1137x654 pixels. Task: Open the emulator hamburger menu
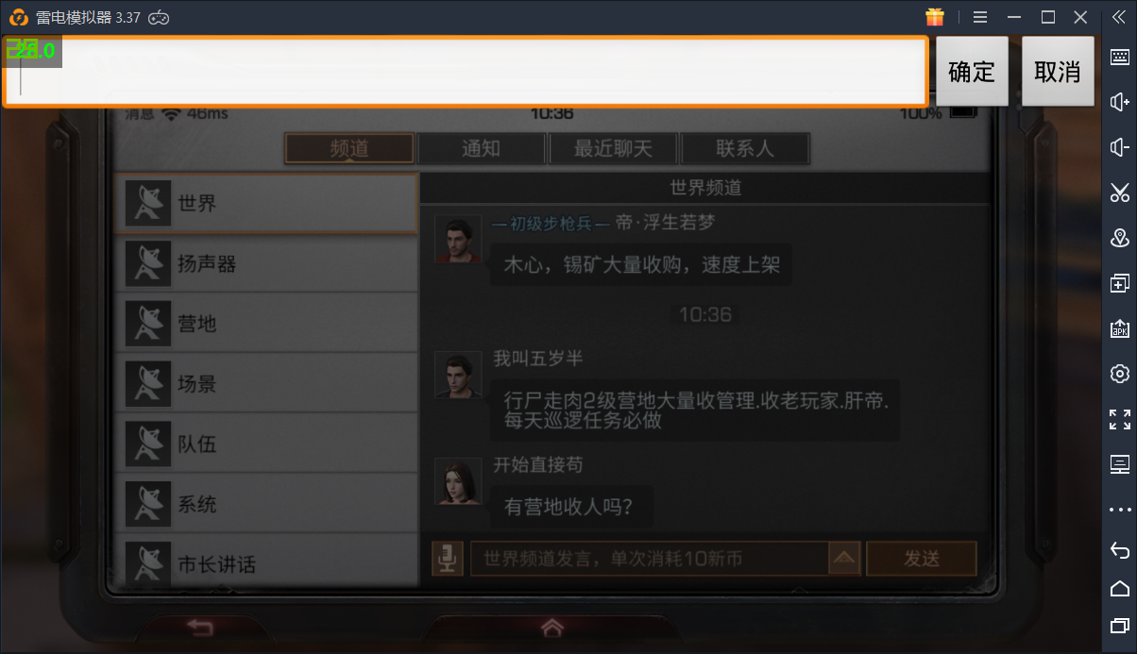click(x=980, y=17)
